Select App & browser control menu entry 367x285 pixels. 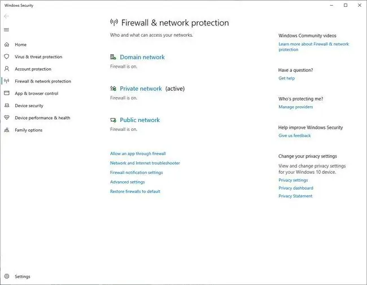(x=37, y=93)
